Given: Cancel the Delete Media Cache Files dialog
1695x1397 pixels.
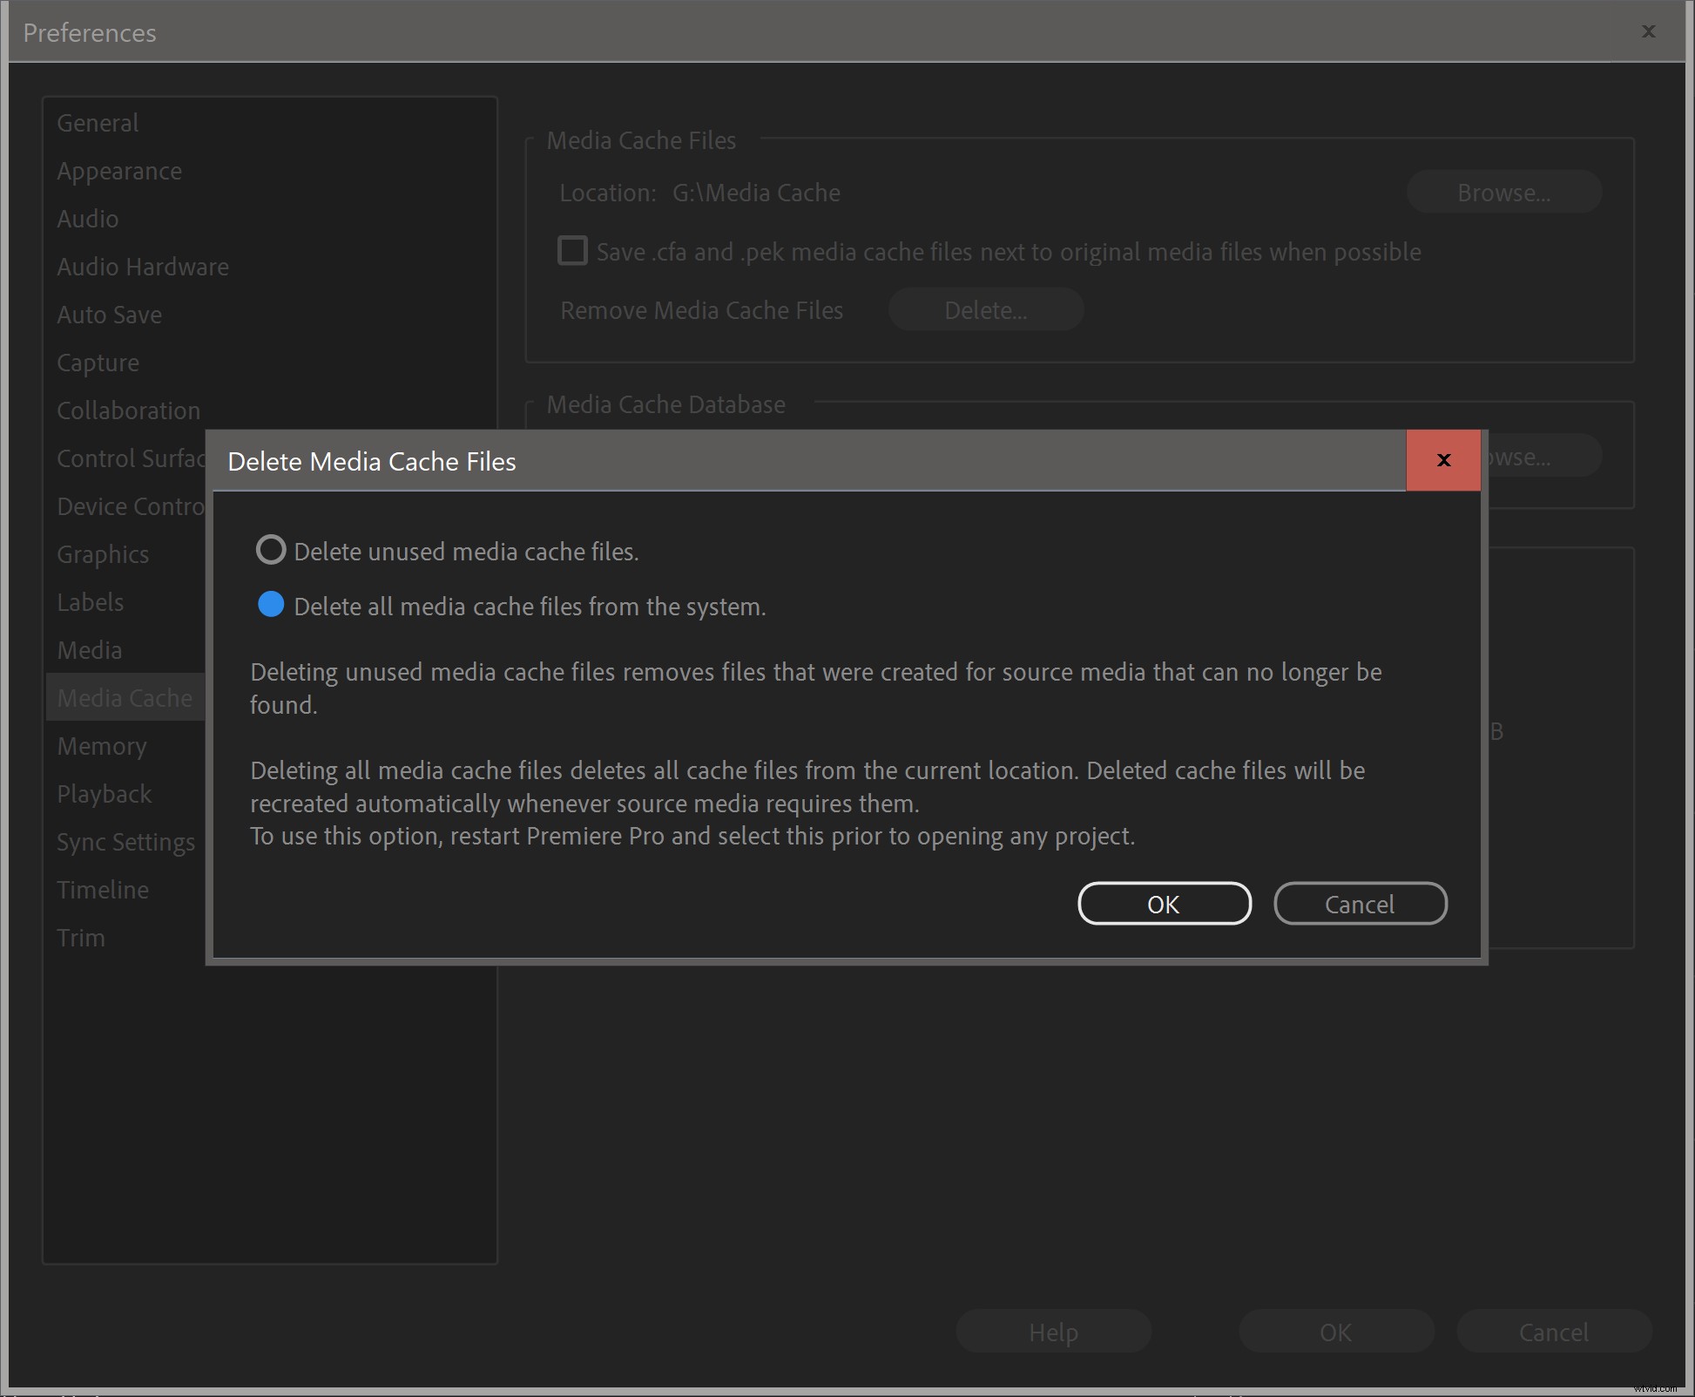Looking at the screenshot, I should (x=1360, y=904).
